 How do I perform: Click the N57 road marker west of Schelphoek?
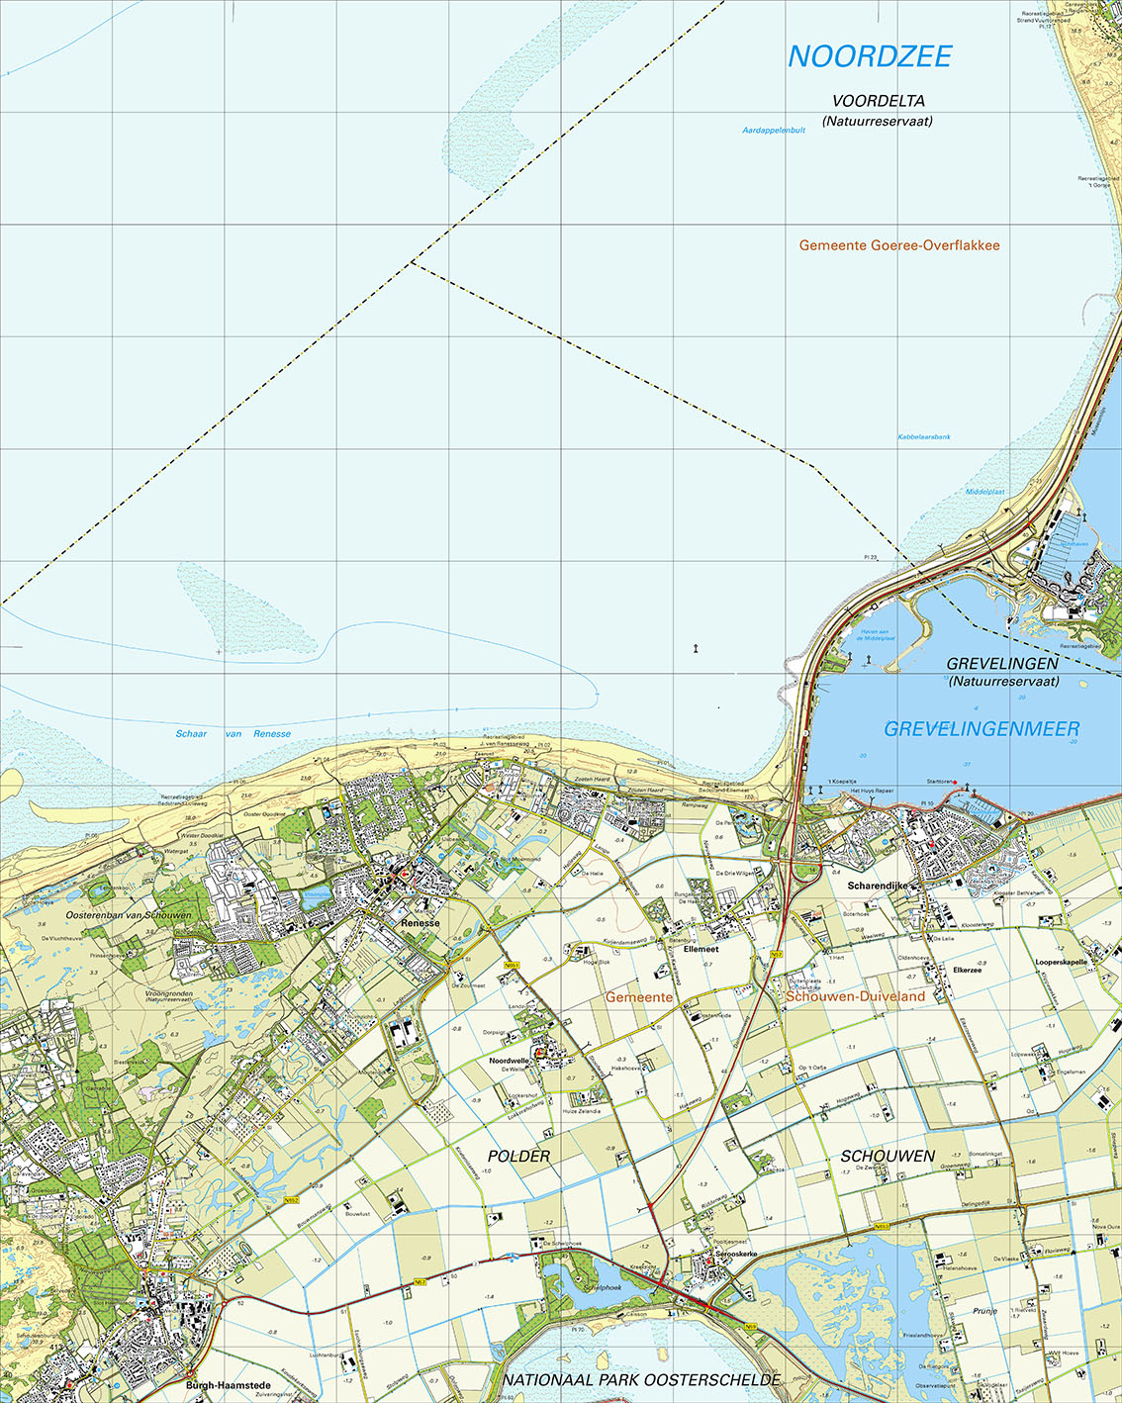(x=421, y=1282)
